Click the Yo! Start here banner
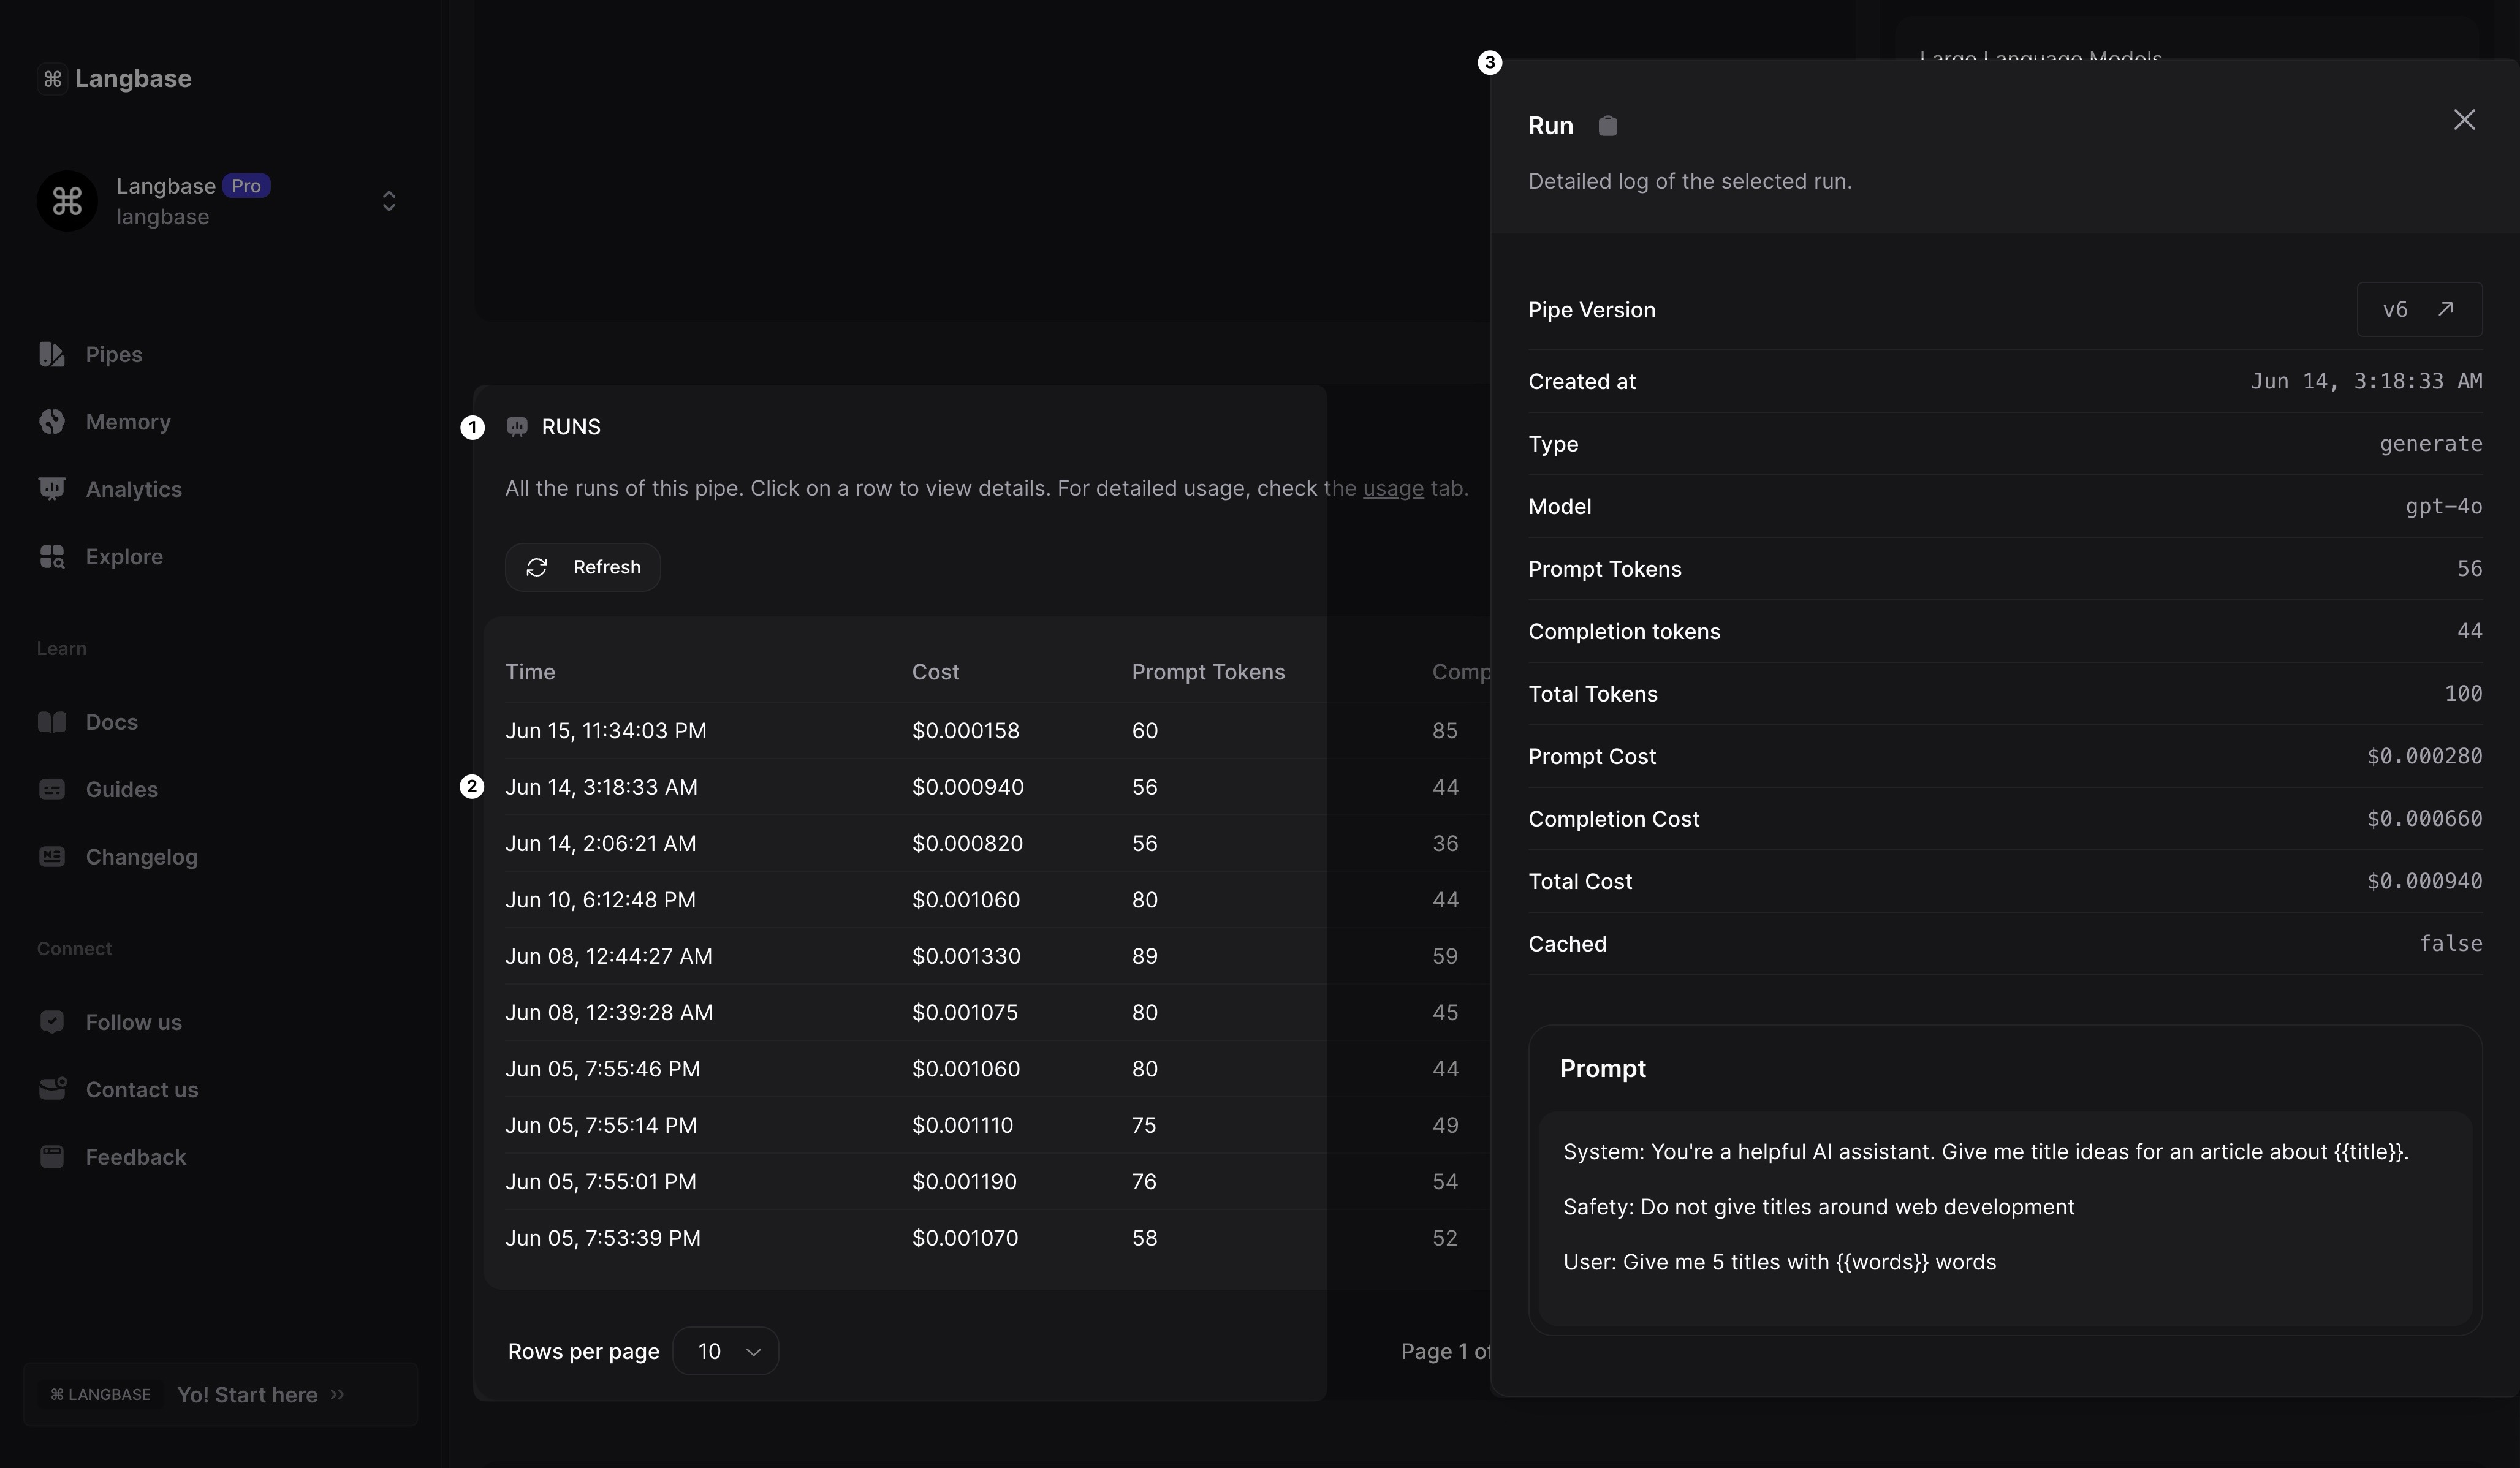 (x=247, y=1394)
